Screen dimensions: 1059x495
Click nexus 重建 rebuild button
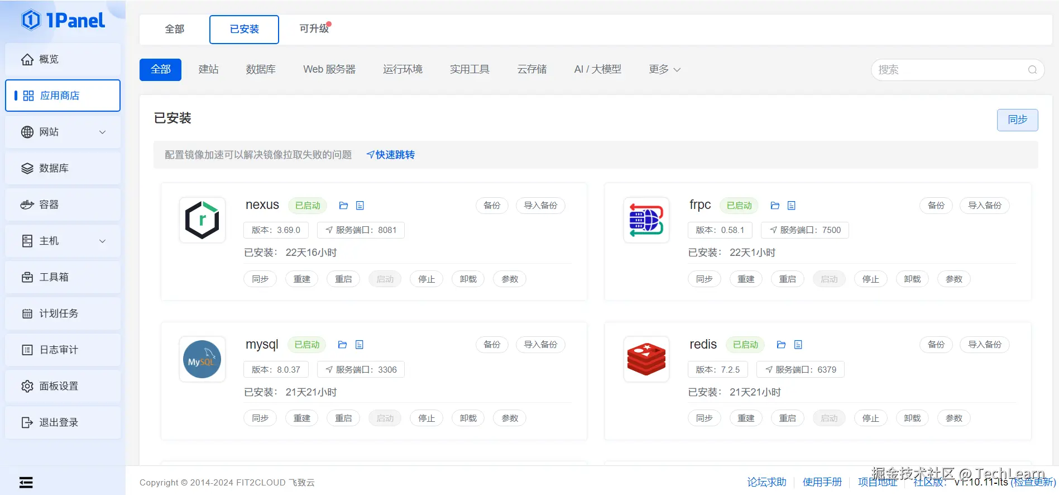tap(302, 279)
